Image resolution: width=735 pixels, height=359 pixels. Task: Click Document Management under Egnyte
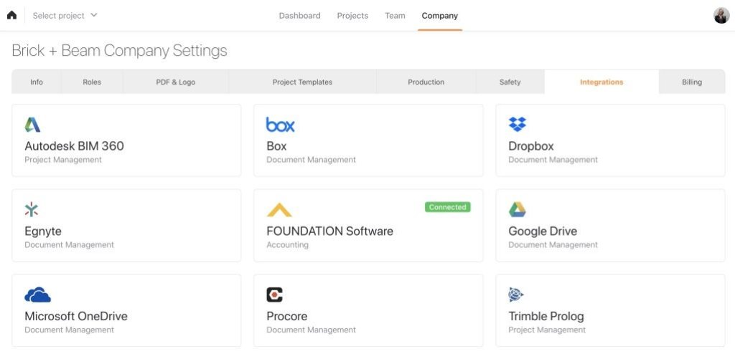pos(69,245)
